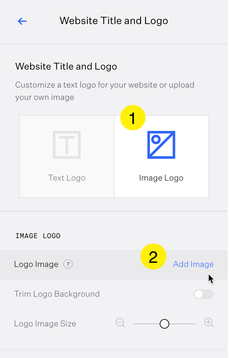Open the Logo Image help question mark
The height and width of the screenshot is (358, 229).
(x=68, y=264)
